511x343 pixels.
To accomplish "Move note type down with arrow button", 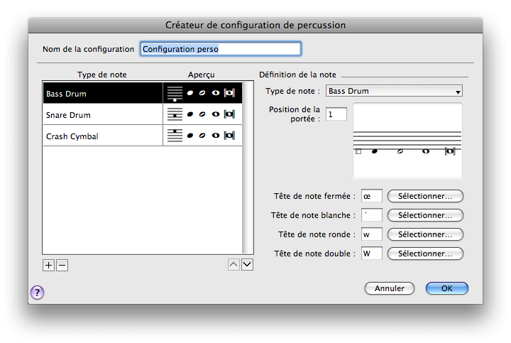I will pos(247,265).
